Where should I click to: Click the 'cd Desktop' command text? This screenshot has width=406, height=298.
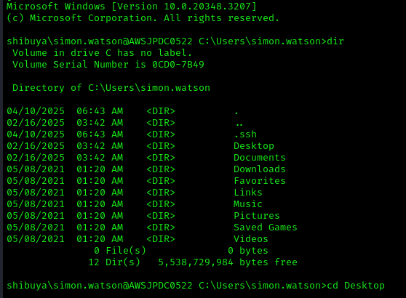click(356, 286)
